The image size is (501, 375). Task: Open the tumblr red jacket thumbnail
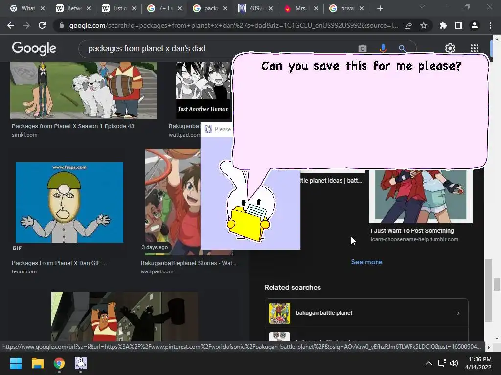pos(420,196)
